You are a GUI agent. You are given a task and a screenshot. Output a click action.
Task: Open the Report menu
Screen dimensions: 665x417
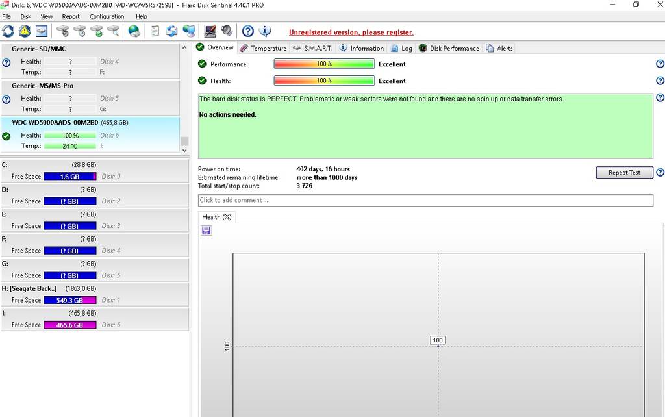click(x=71, y=16)
